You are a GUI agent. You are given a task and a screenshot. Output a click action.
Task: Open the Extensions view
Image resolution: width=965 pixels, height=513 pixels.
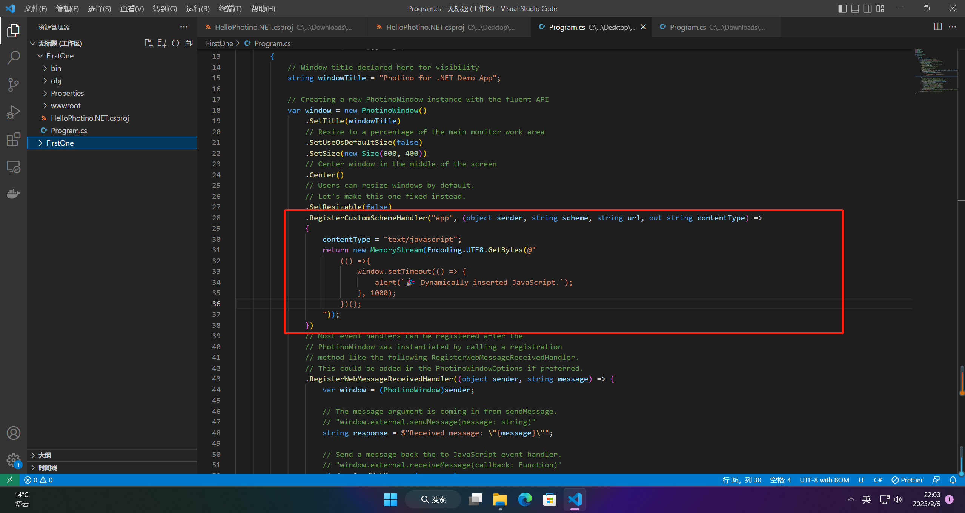pyautogui.click(x=14, y=140)
